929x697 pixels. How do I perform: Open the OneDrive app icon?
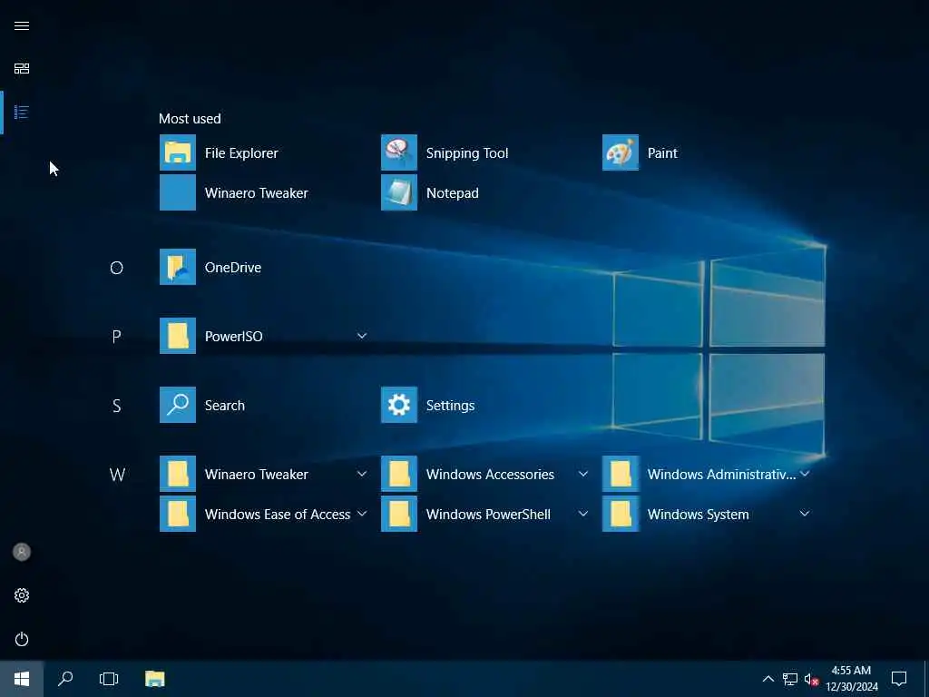177,267
